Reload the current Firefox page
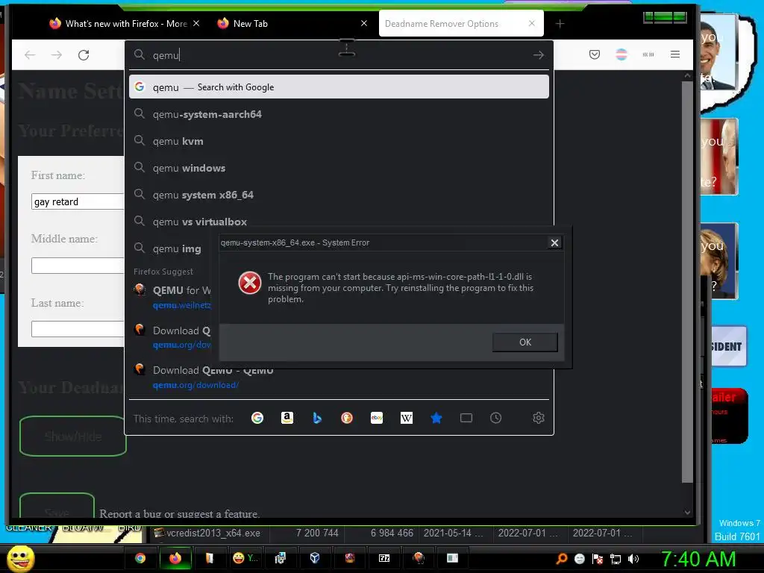This screenshot has width=764, height=573. coord(84,55)
